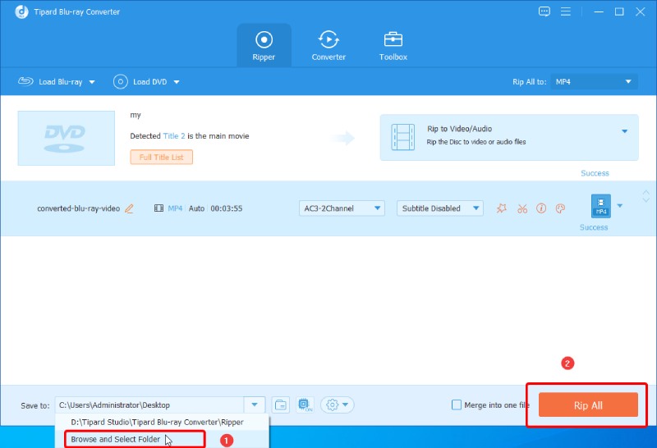Screen dimensions: 657x448
Task: Open the Subtitle Disabled dropdown
Action: click(x=440, y=208)
